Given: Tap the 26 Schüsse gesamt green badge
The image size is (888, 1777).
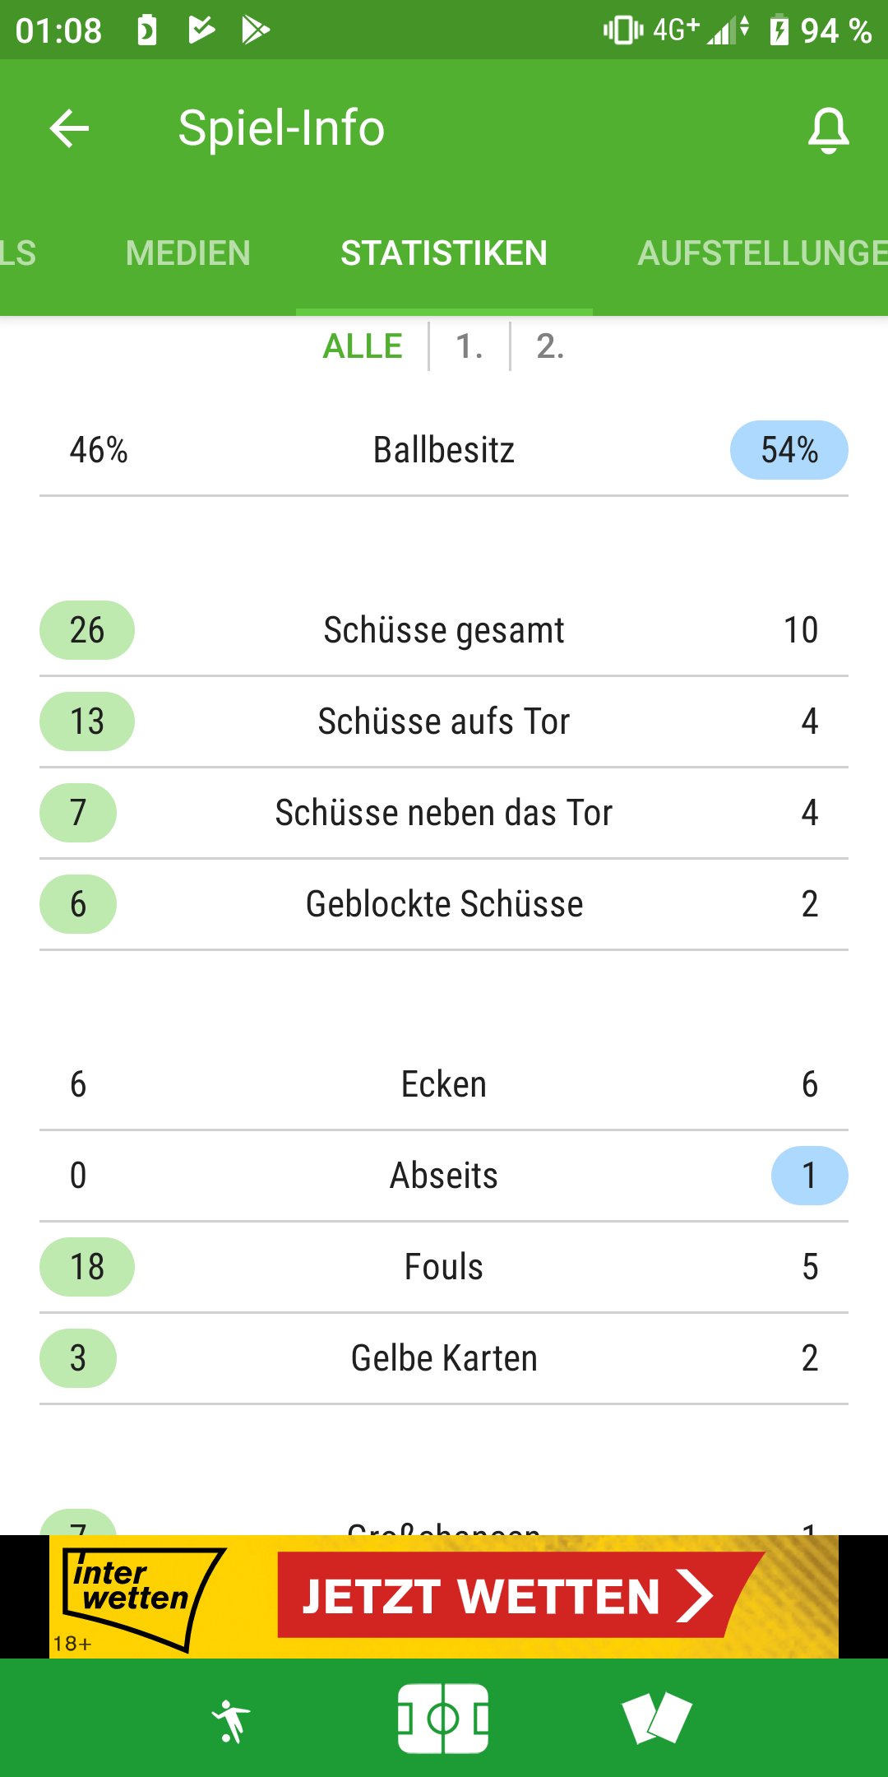Looking at the screenshot, I should [x=87, y=630].
